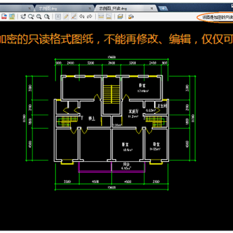The image size is (233, 233).
Task: Close the leftmost partially visible tab
Action: coord(30,8)
